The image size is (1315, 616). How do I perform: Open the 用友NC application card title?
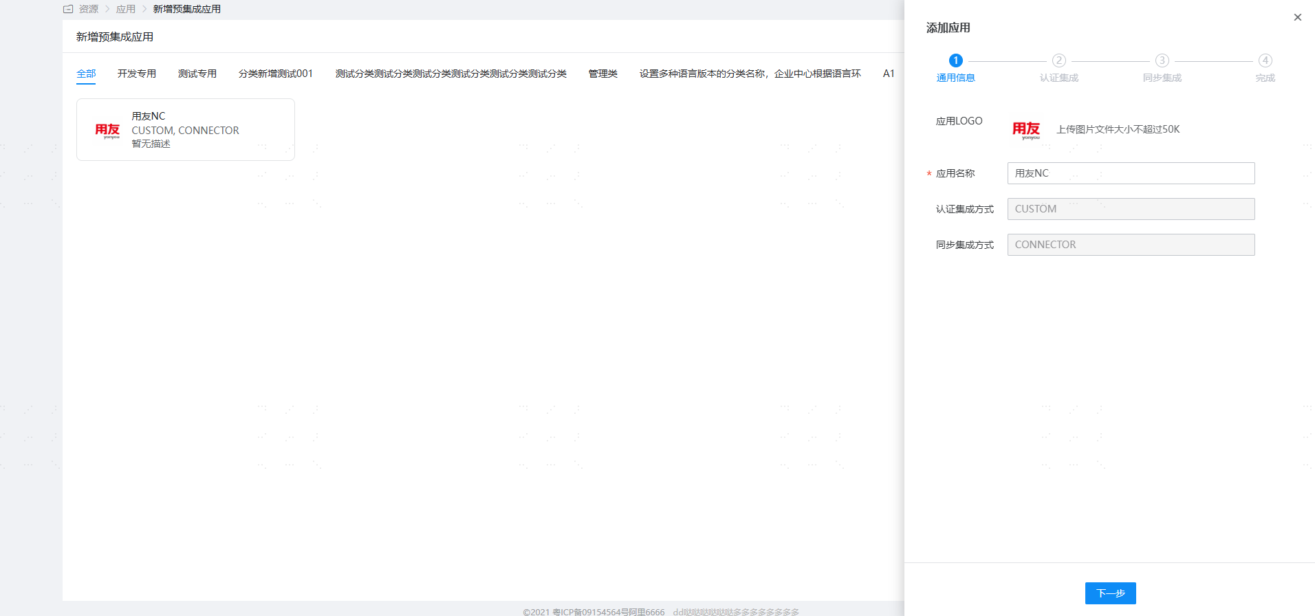coord(149,116)
